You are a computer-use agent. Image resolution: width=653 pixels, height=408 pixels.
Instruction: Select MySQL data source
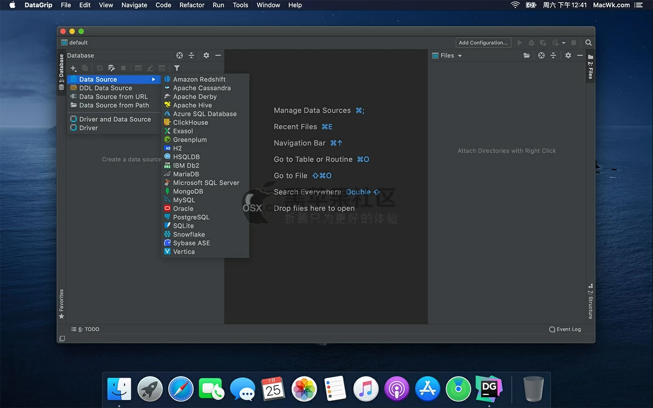205,200
